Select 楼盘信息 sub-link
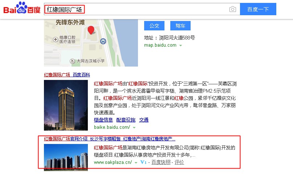This screenshot has height=174, width=293. click(x=103, y=120)
